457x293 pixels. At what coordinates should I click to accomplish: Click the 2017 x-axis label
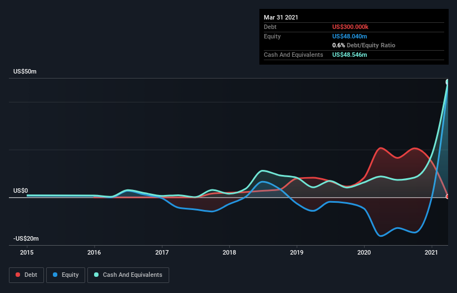click(x=162, y=252)
